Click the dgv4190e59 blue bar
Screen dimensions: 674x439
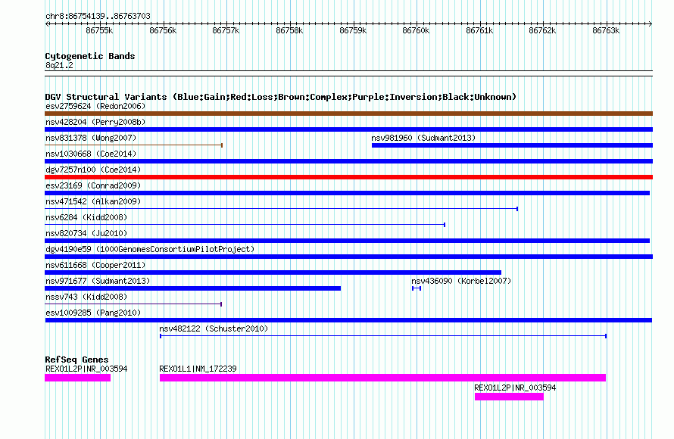(348, 257)
